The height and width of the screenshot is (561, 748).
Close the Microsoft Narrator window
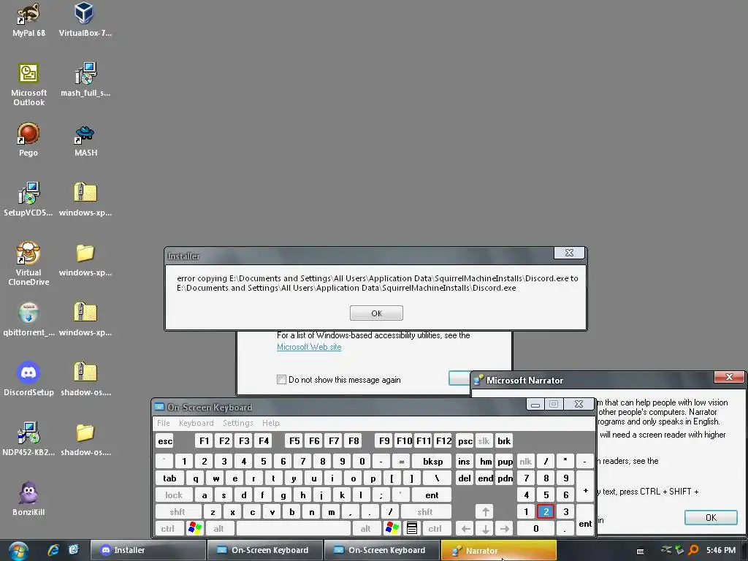coord(729,377)
